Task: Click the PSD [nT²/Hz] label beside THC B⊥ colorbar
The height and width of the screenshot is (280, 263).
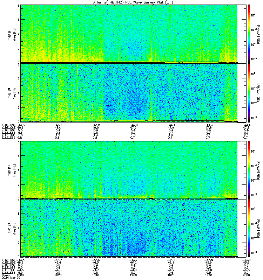Action: point(258,170)
